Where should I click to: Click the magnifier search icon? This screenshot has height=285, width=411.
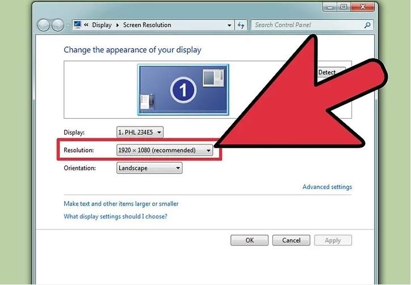(x=367, y=25)
